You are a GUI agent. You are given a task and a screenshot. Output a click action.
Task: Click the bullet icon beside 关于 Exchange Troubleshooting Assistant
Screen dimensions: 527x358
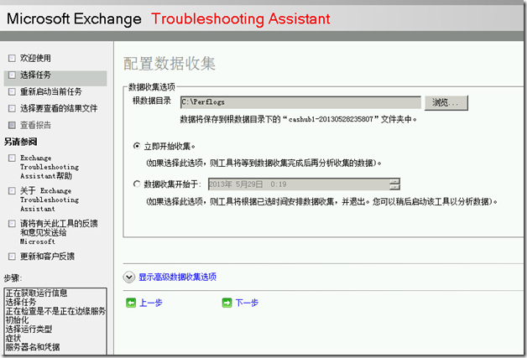click(x=12, y=191)
